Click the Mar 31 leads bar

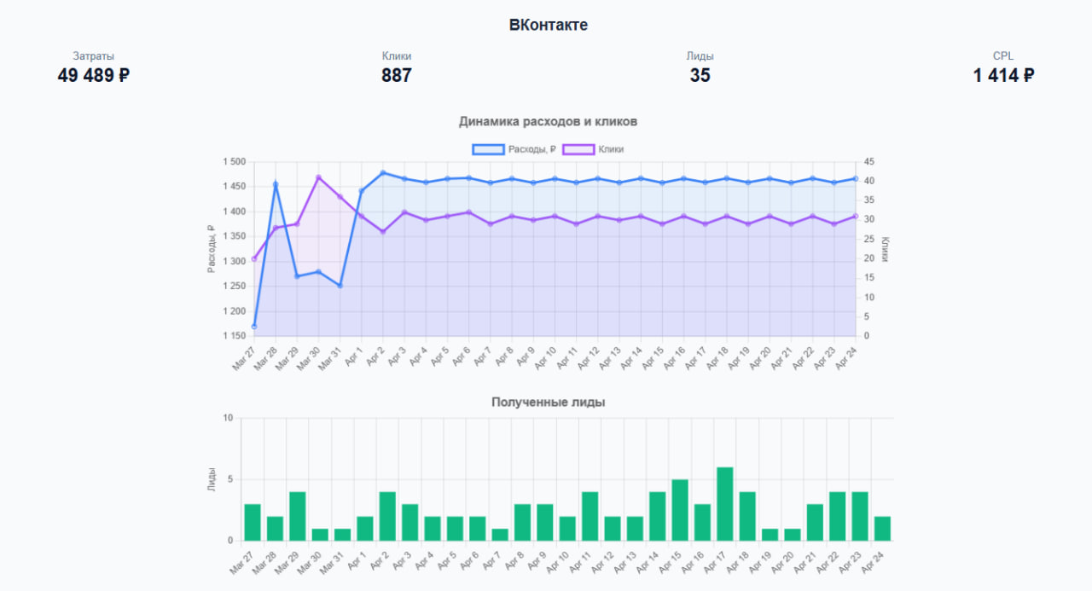(x=342, y=535)
